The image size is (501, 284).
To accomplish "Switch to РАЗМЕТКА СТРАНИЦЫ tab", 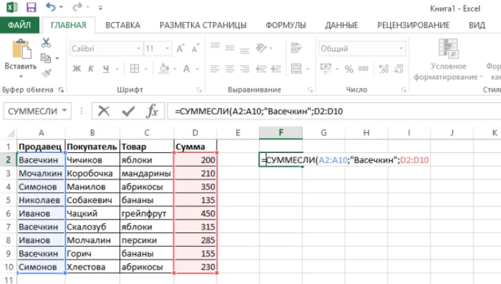I will click(204, 25).
